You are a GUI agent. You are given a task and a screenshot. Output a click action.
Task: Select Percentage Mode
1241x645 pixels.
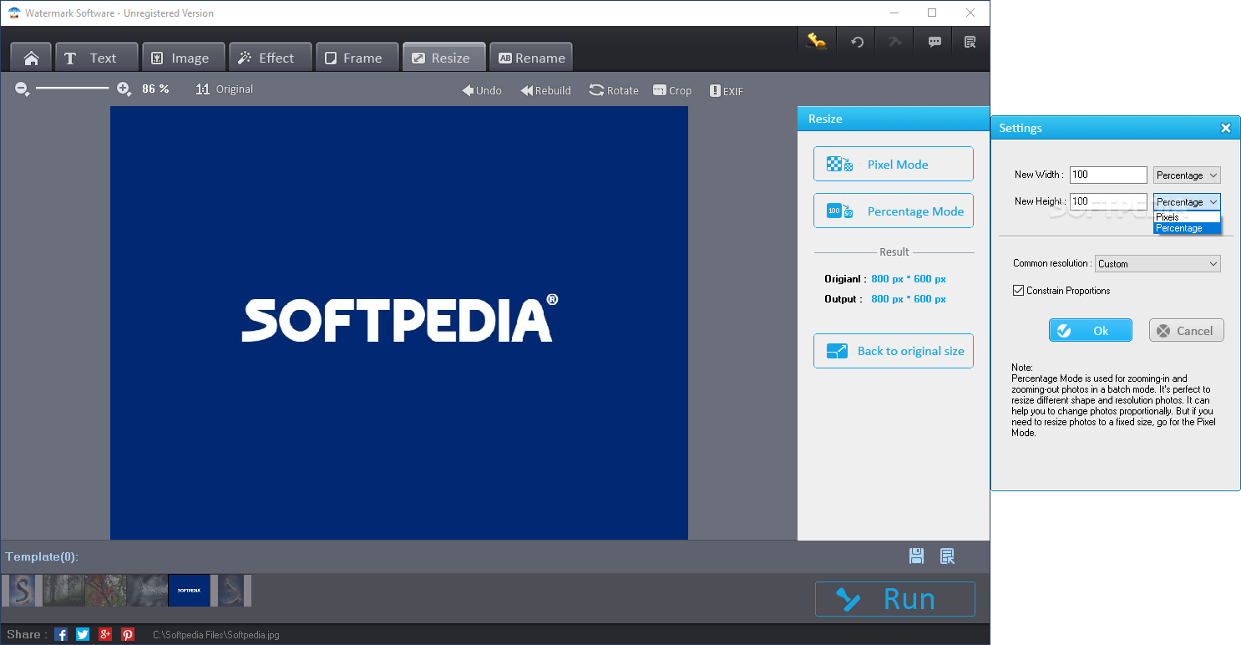[894, 211]
